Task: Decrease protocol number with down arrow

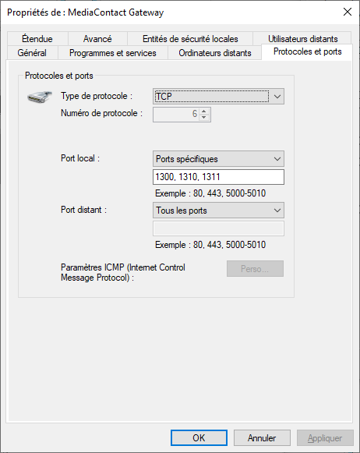Action: [204, 117]
